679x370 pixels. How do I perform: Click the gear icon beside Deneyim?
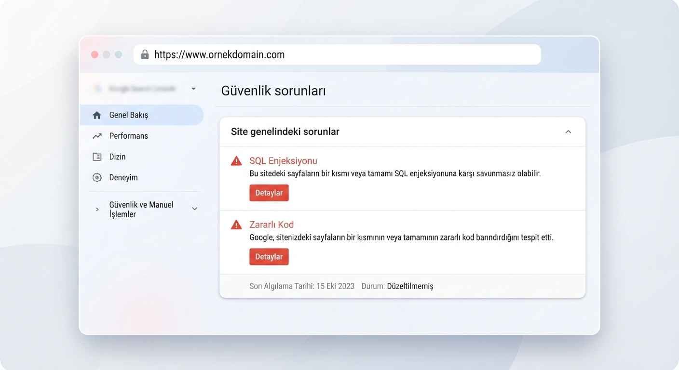(x=97, y=177)
